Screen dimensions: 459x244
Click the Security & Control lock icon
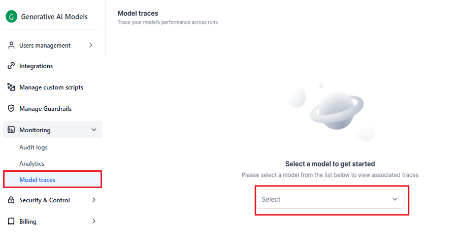11,200
